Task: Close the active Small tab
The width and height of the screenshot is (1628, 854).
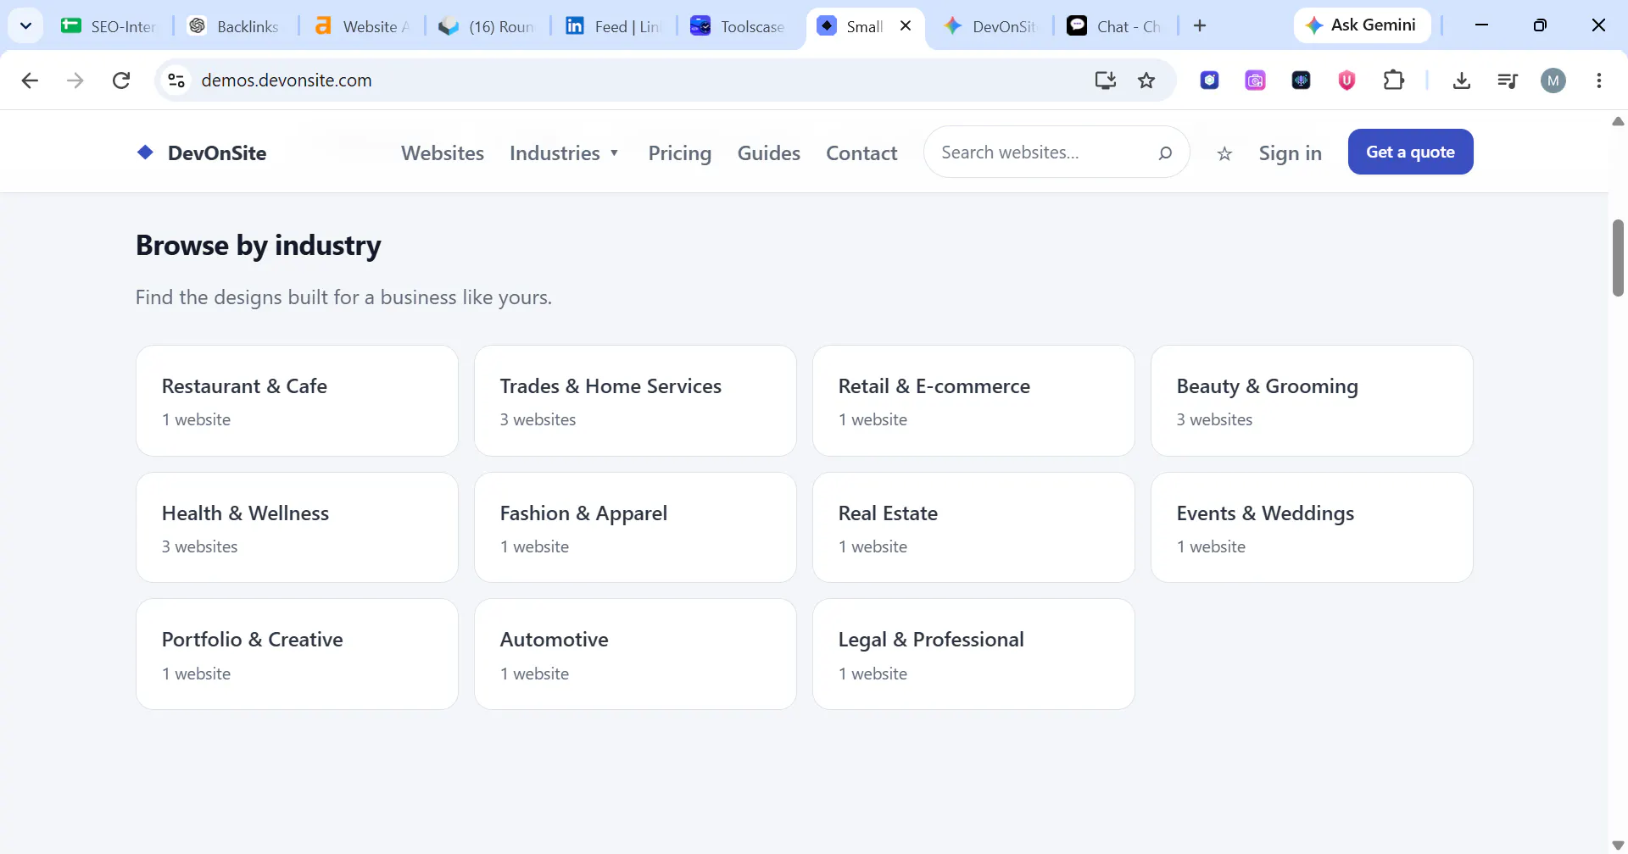Action: click(x=906, y=26)
